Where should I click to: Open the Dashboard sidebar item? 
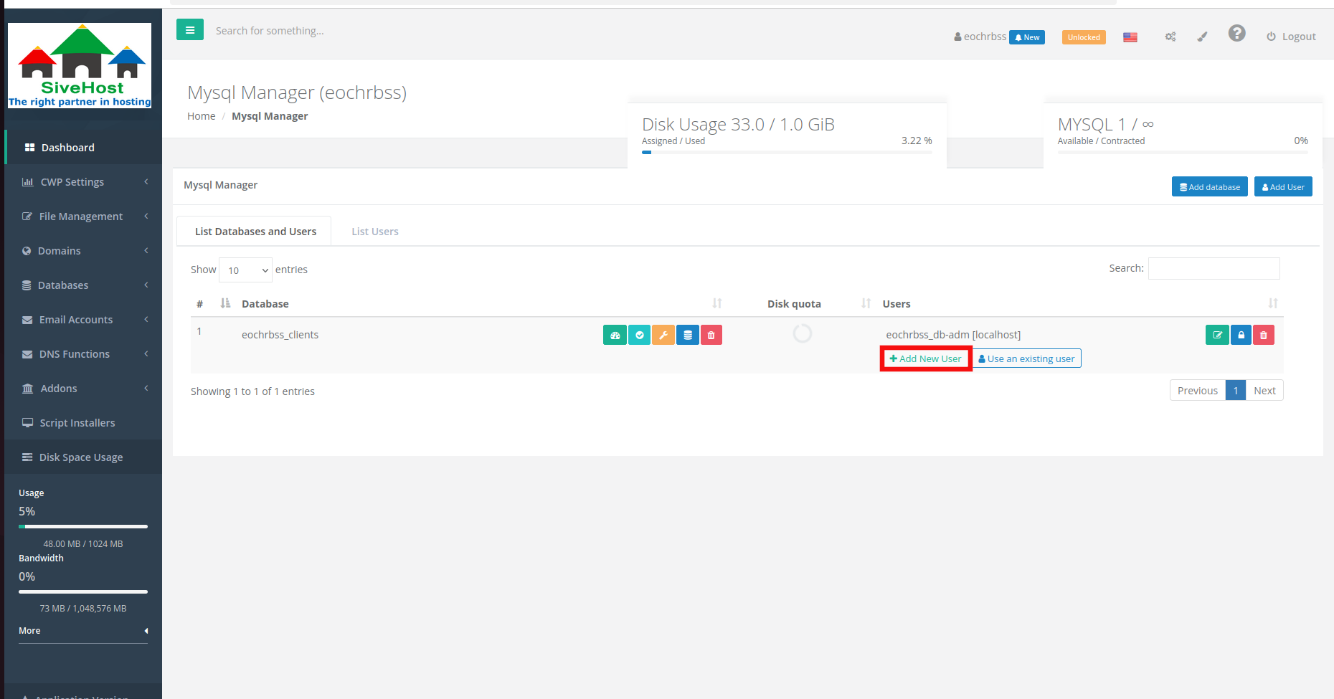[x=83, y=147]
